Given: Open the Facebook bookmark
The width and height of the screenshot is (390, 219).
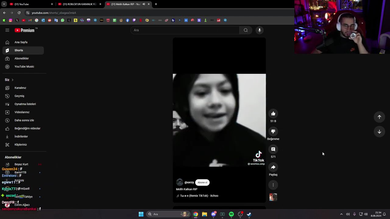Looking at the screenshot, I should tap(127, 20).
